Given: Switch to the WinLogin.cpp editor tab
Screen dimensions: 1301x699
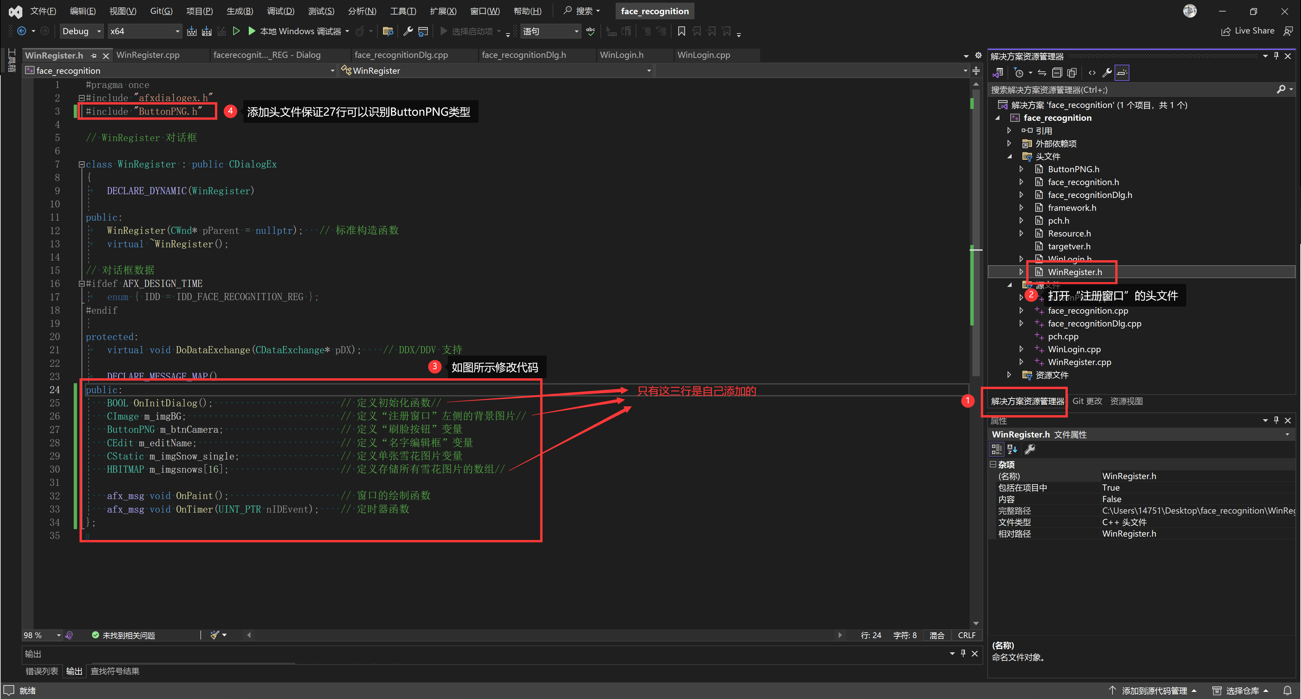Looking at the screenshot, I should [704, 55].
